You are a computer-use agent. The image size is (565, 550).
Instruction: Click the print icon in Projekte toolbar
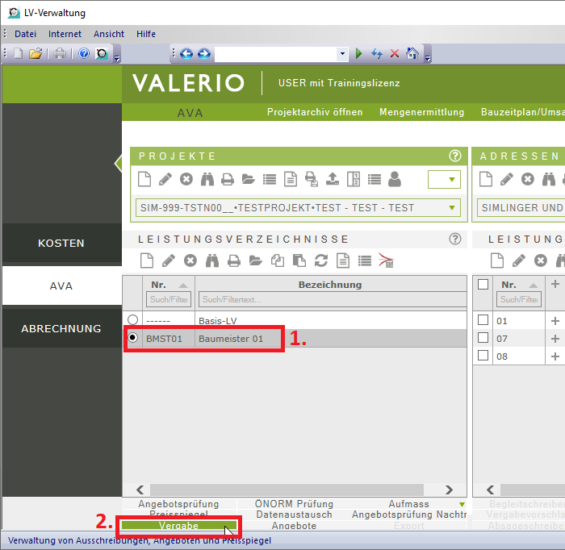(228, 179)
